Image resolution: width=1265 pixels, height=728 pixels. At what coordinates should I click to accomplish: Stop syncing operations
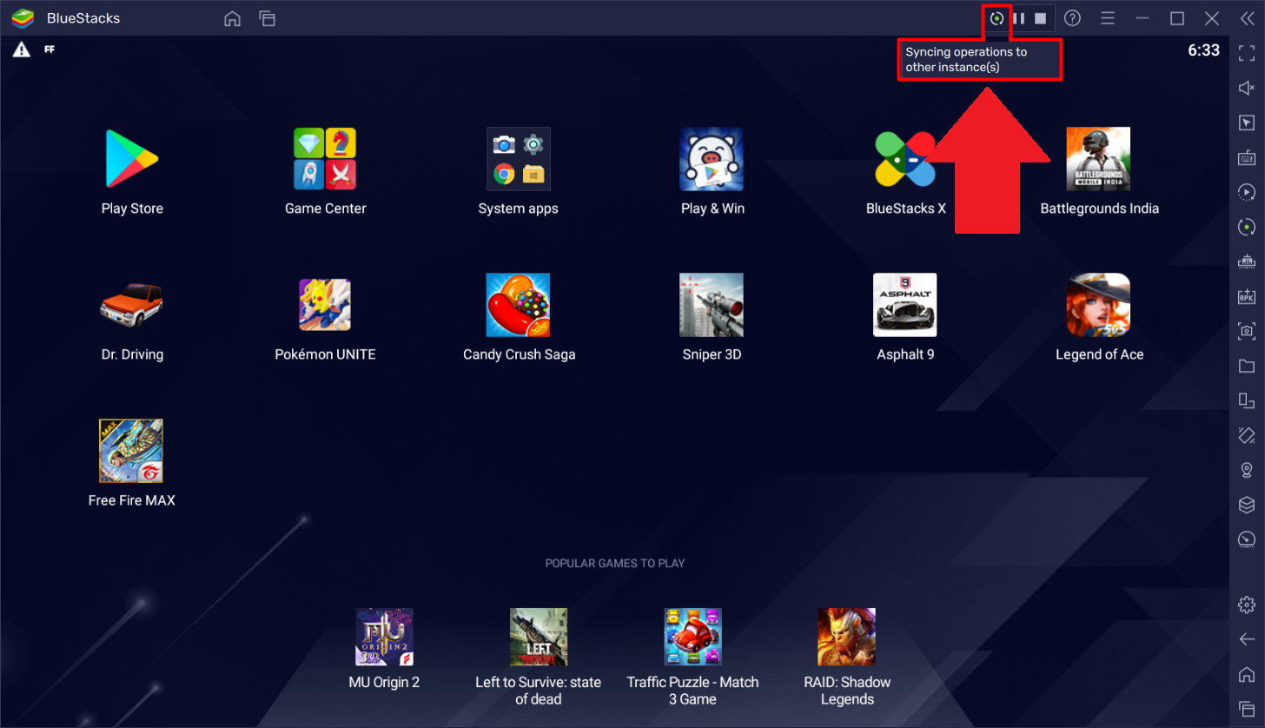coord(1040,18)
